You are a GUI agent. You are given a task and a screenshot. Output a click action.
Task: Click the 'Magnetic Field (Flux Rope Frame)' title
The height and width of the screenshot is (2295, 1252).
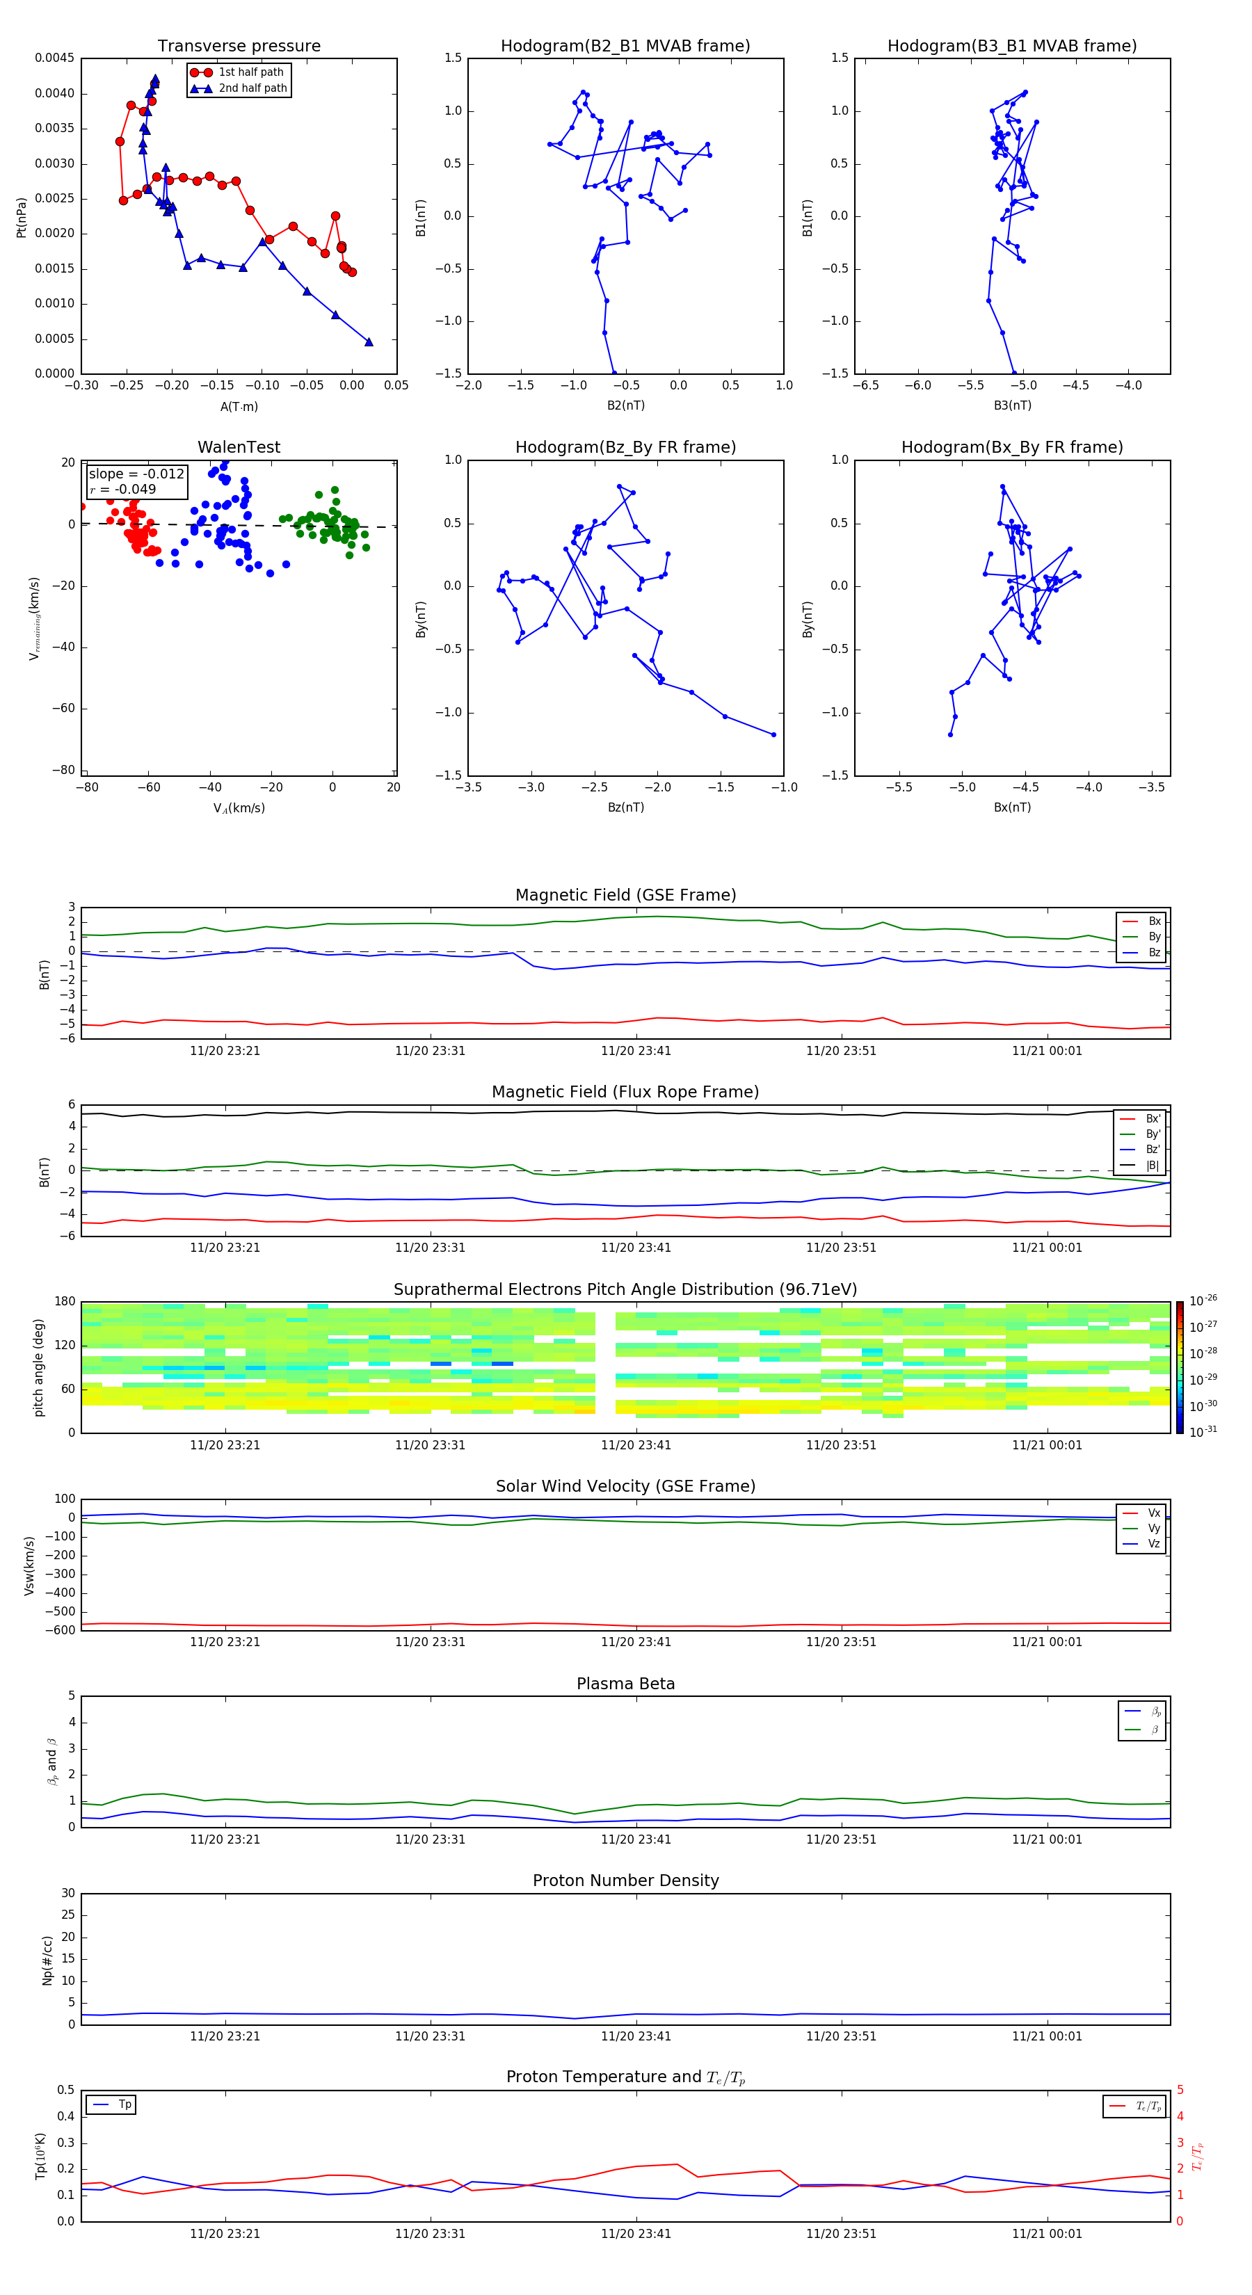tap(625, 1093)
